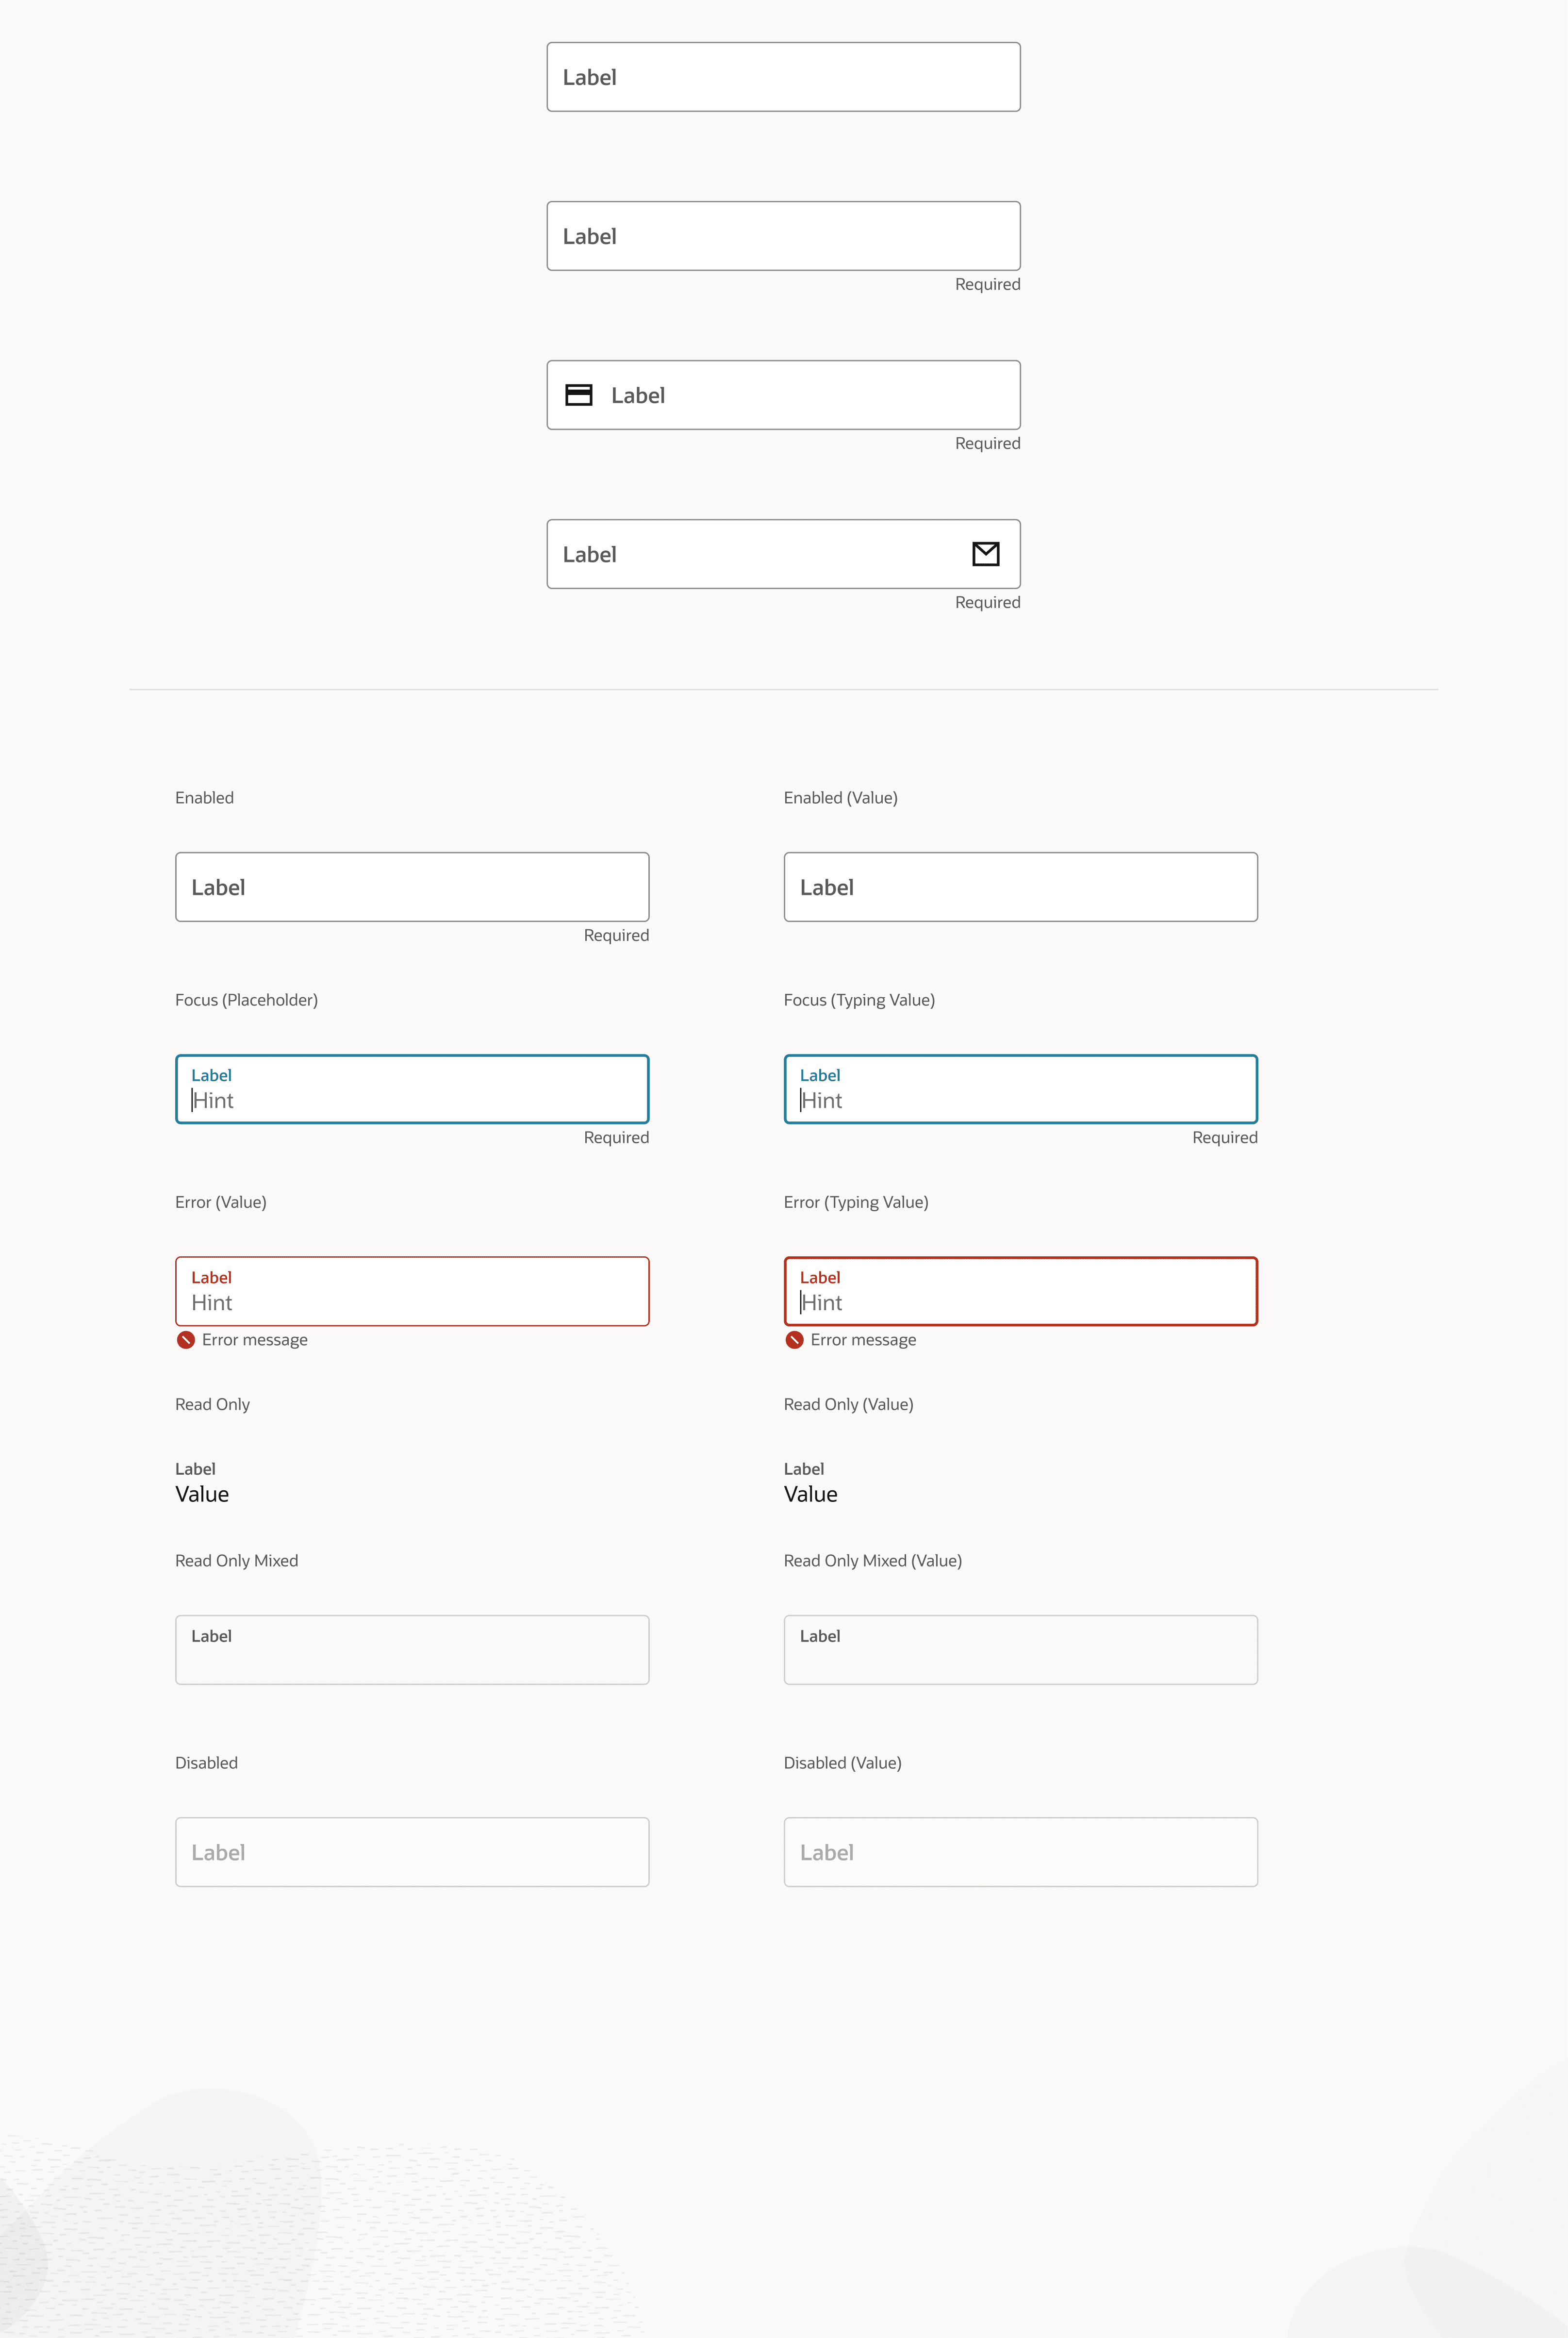Click the second top Label field with Required
This screenshot has height=2338, width=1568.
[x=783, y=236]
